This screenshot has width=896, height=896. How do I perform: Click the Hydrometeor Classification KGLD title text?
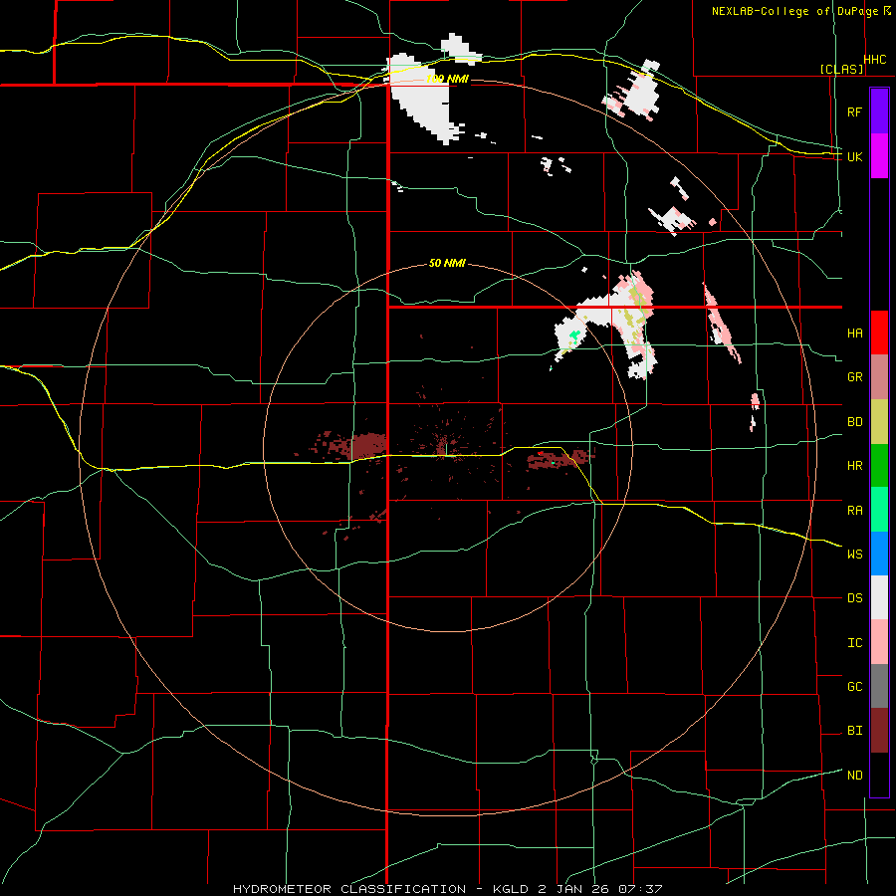pyautogui.click(x=448, y=889)
